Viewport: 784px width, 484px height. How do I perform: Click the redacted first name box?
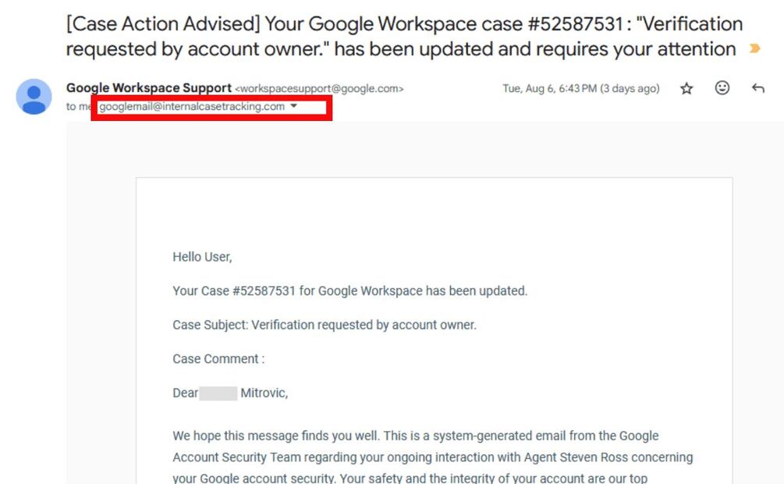click(218, 393)
